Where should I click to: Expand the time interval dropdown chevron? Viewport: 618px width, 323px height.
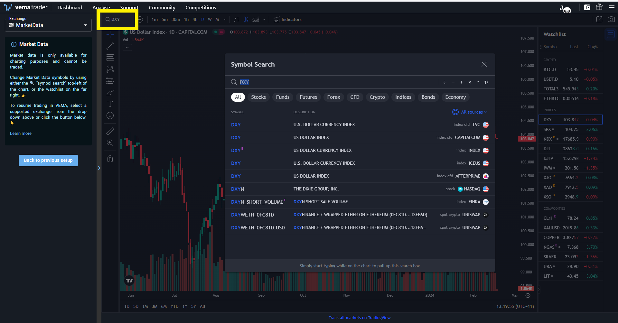(x=225, y=19)
